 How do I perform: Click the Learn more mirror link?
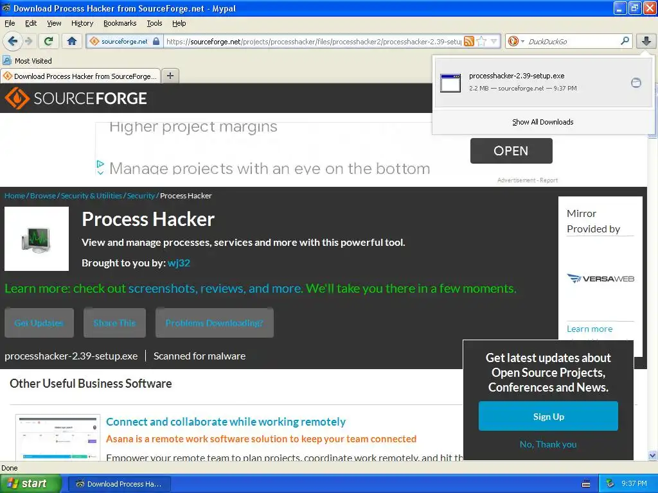pyautogui.click(x=590, y=329)
